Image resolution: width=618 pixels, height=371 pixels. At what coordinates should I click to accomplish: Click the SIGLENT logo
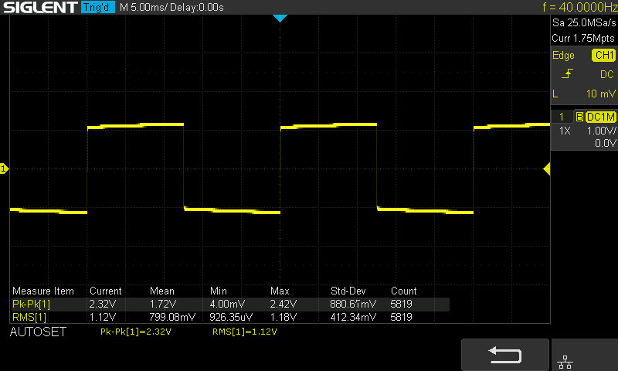pyautogui.click(x=40, y=7)
